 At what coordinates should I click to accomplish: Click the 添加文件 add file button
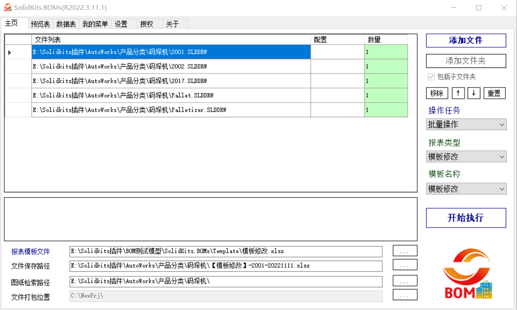(x=466, y=40)
